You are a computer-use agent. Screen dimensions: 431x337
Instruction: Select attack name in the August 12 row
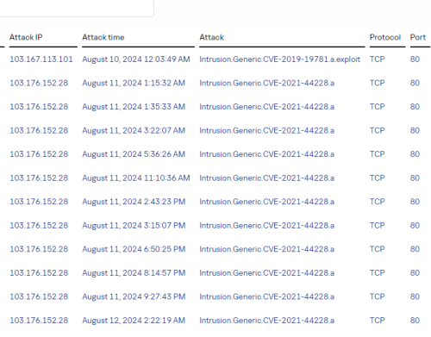267,320
